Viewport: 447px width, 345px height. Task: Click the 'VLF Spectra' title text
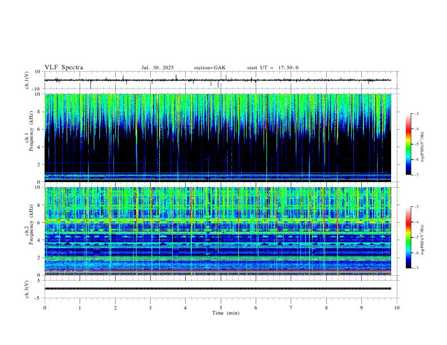coord(64,68)
